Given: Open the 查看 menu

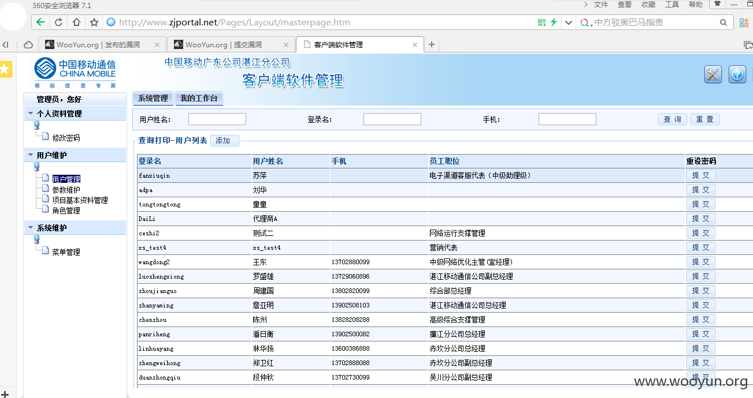Looking at the screenshot, I should [625, 5].
